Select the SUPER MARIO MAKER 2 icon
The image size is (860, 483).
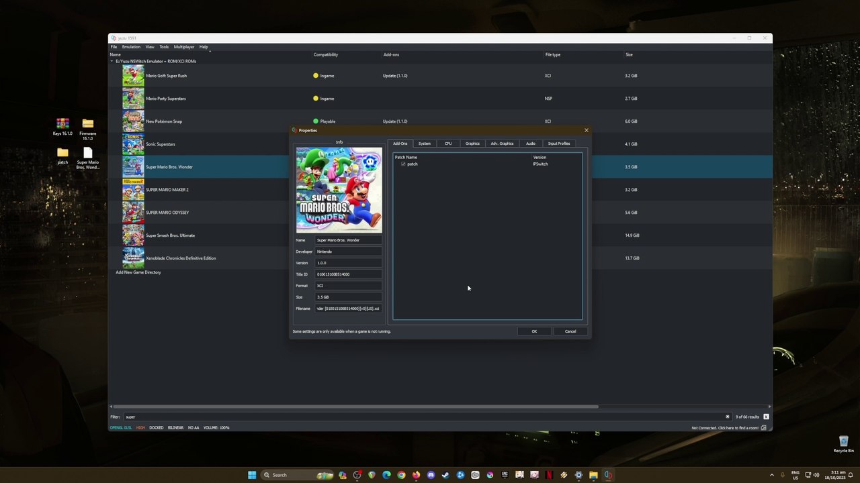[x=133, y=190]
